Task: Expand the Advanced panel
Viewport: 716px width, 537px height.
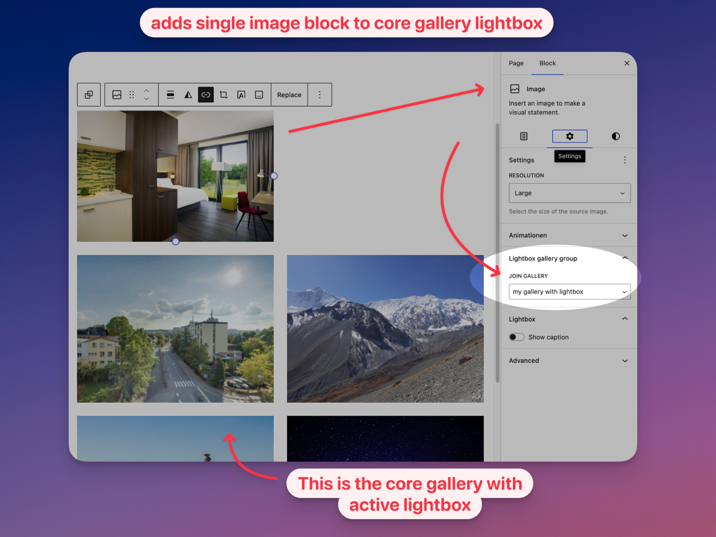Action: (x=569, y=361)
